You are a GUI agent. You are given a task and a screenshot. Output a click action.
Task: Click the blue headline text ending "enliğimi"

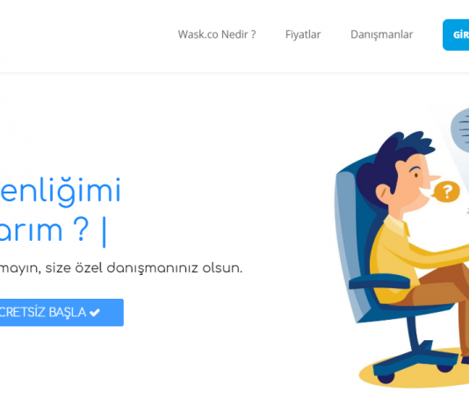click(x=60, y=192)
